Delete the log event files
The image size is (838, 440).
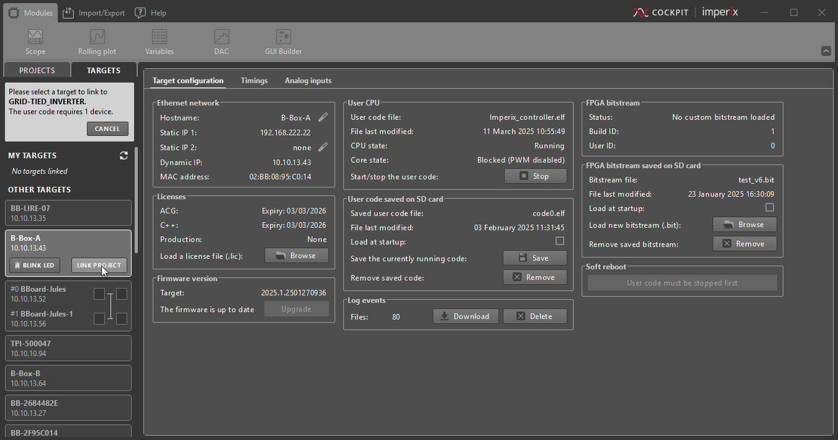[535, 317]
